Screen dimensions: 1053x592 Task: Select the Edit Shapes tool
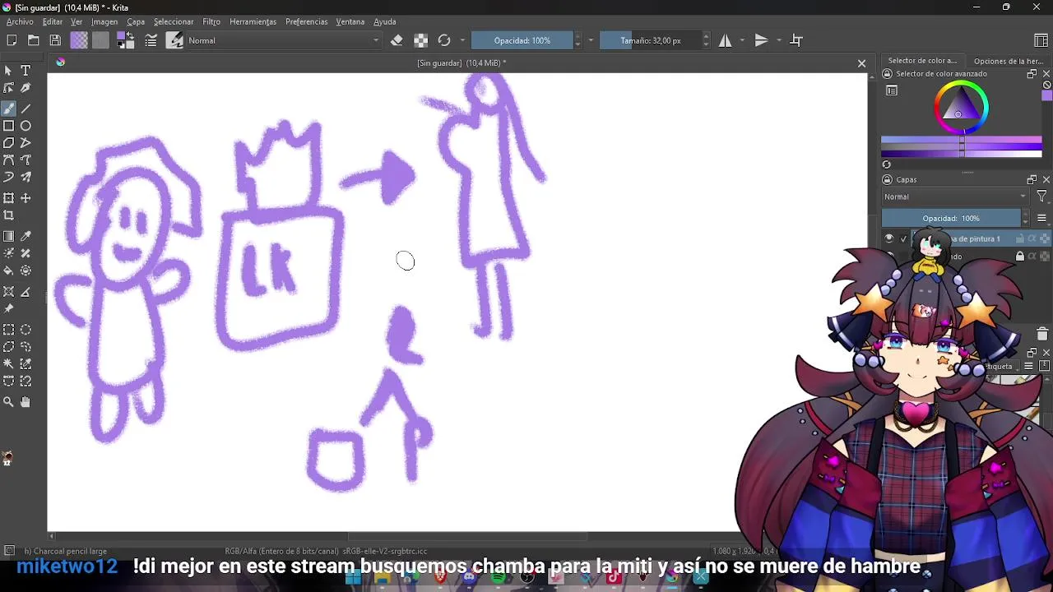8,88
